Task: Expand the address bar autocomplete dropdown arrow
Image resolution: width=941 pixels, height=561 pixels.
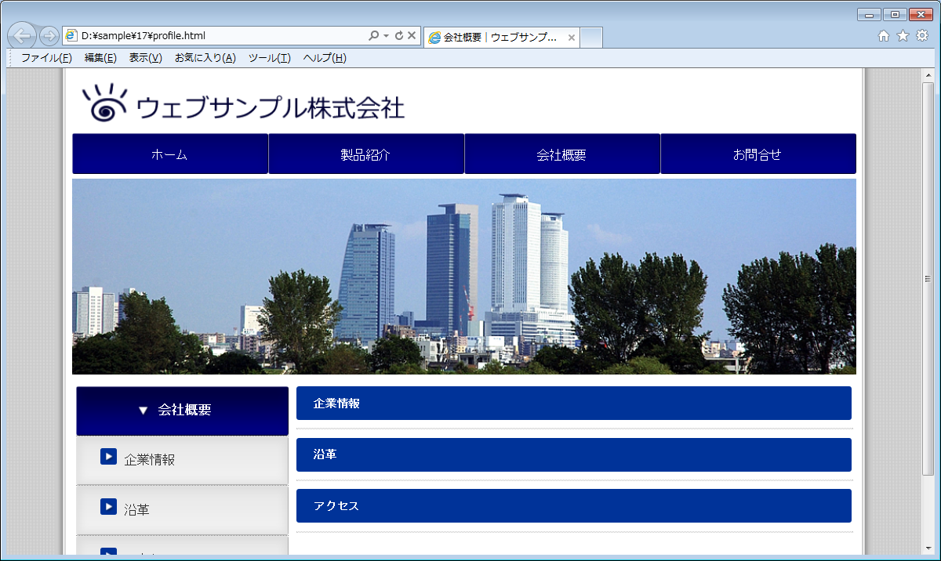Action: click(x=387, y=36)
